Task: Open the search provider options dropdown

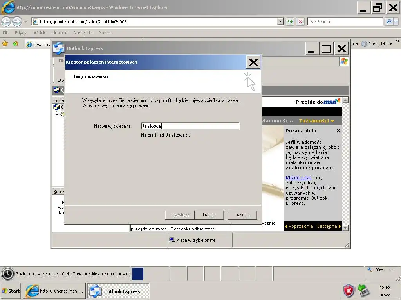Action: click(396, 22)
